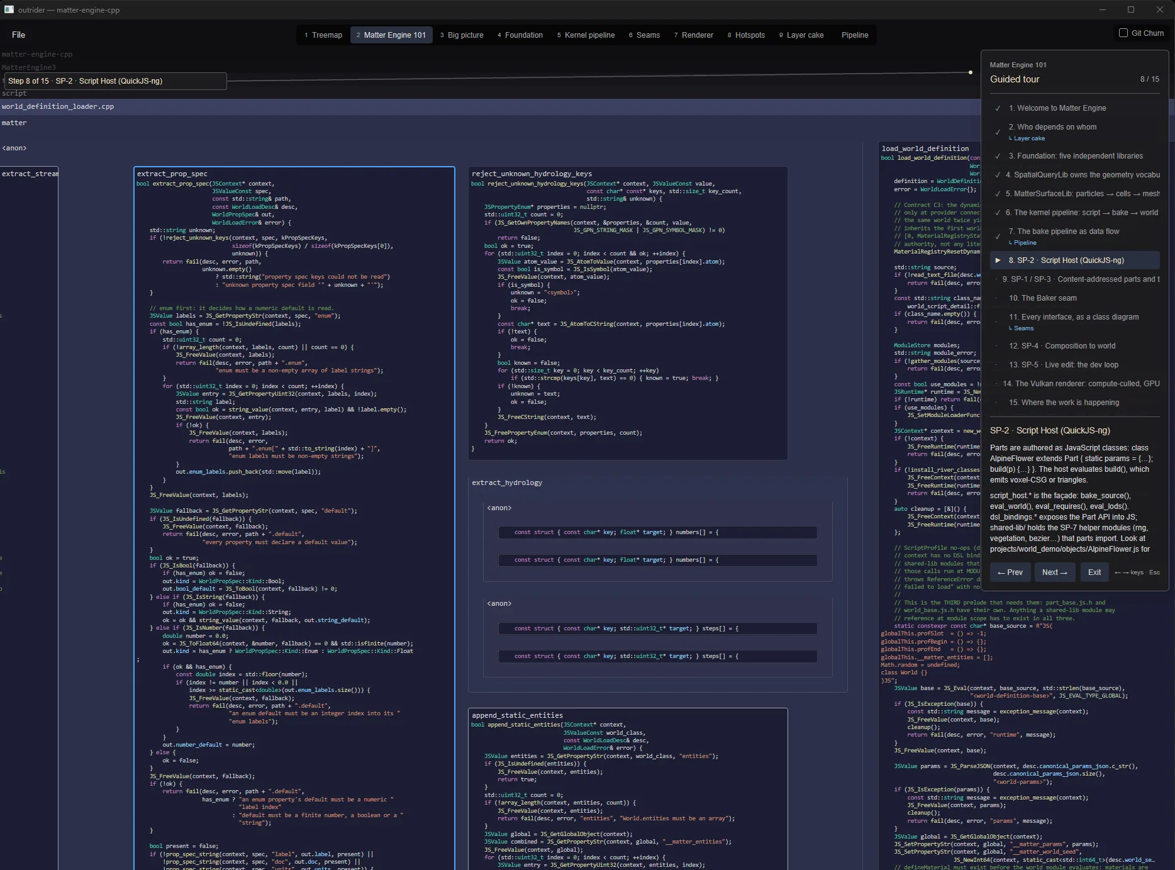The image size is (1175, 870).
Task: Select step 4 SpatialQueryLib geometry vocabulary
Action: (1076, 175)
